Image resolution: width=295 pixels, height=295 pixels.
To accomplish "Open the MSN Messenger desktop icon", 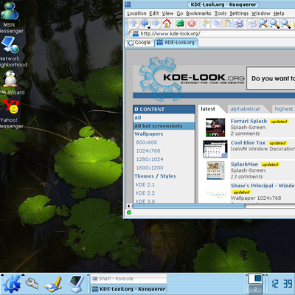I will [10, 17].
